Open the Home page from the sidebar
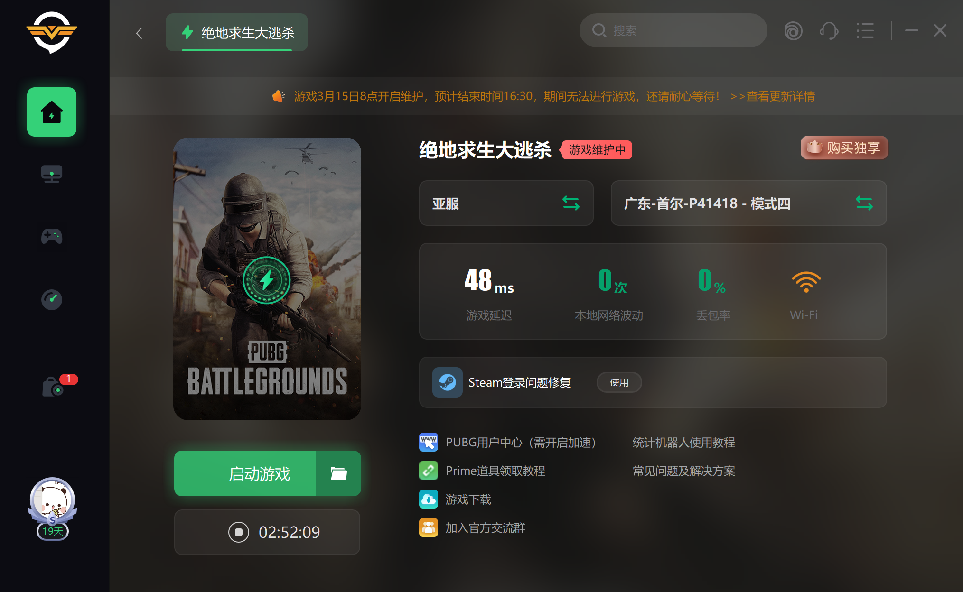 (52, 112)
